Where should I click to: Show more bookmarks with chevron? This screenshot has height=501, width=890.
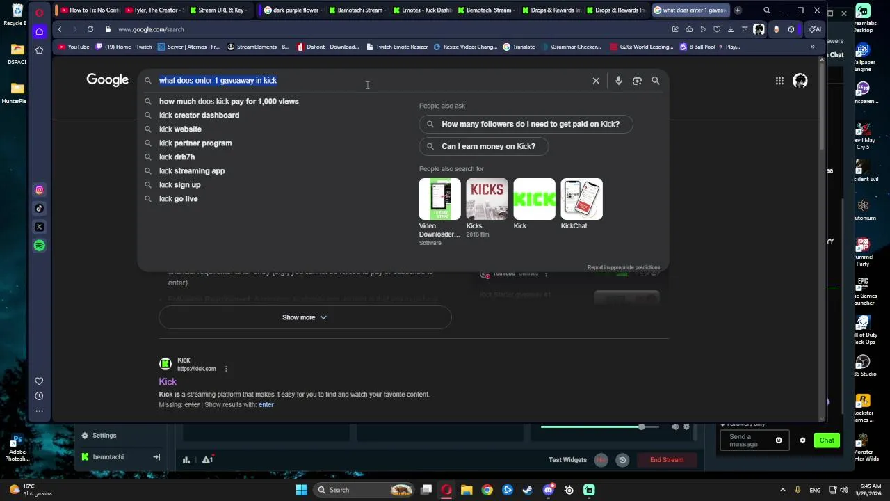tap(812, 47)
